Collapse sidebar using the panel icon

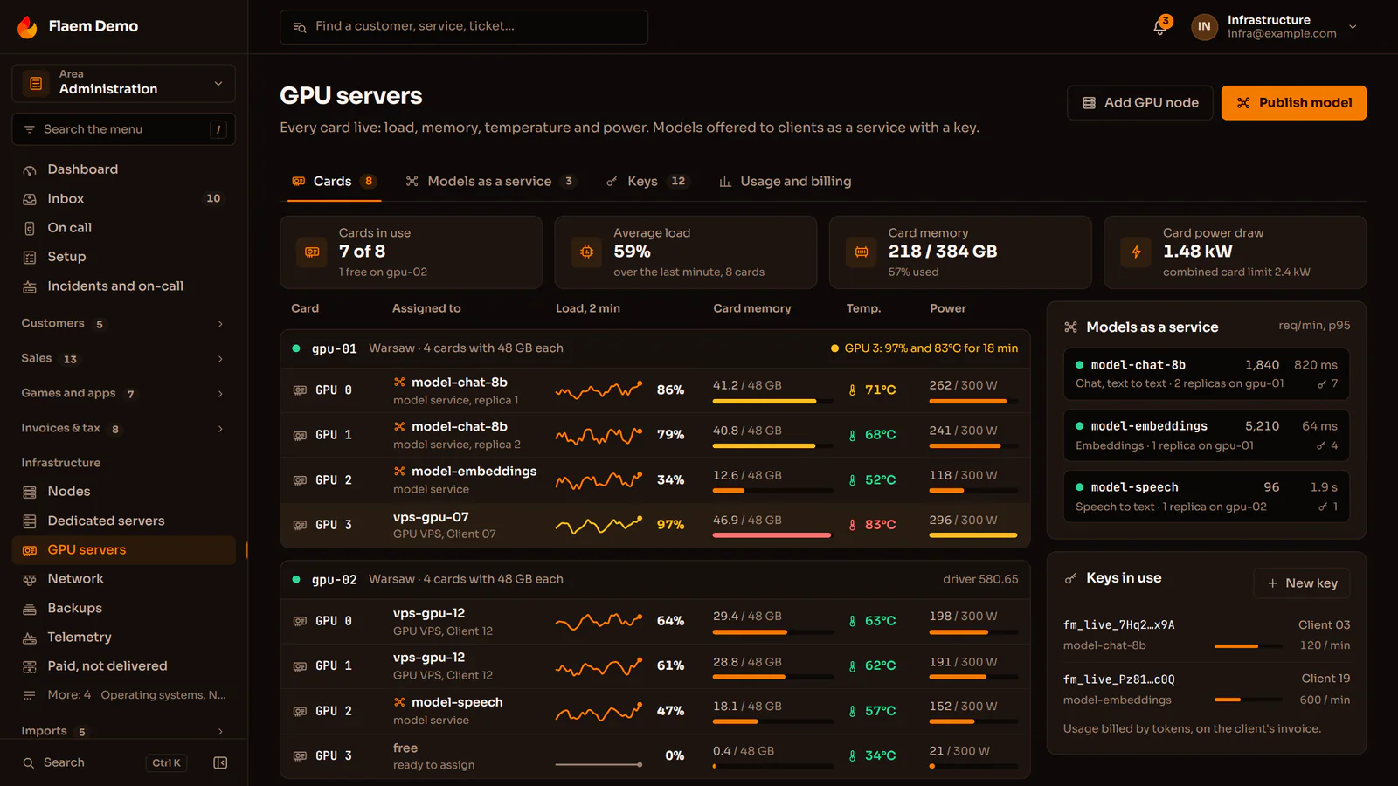220,762
